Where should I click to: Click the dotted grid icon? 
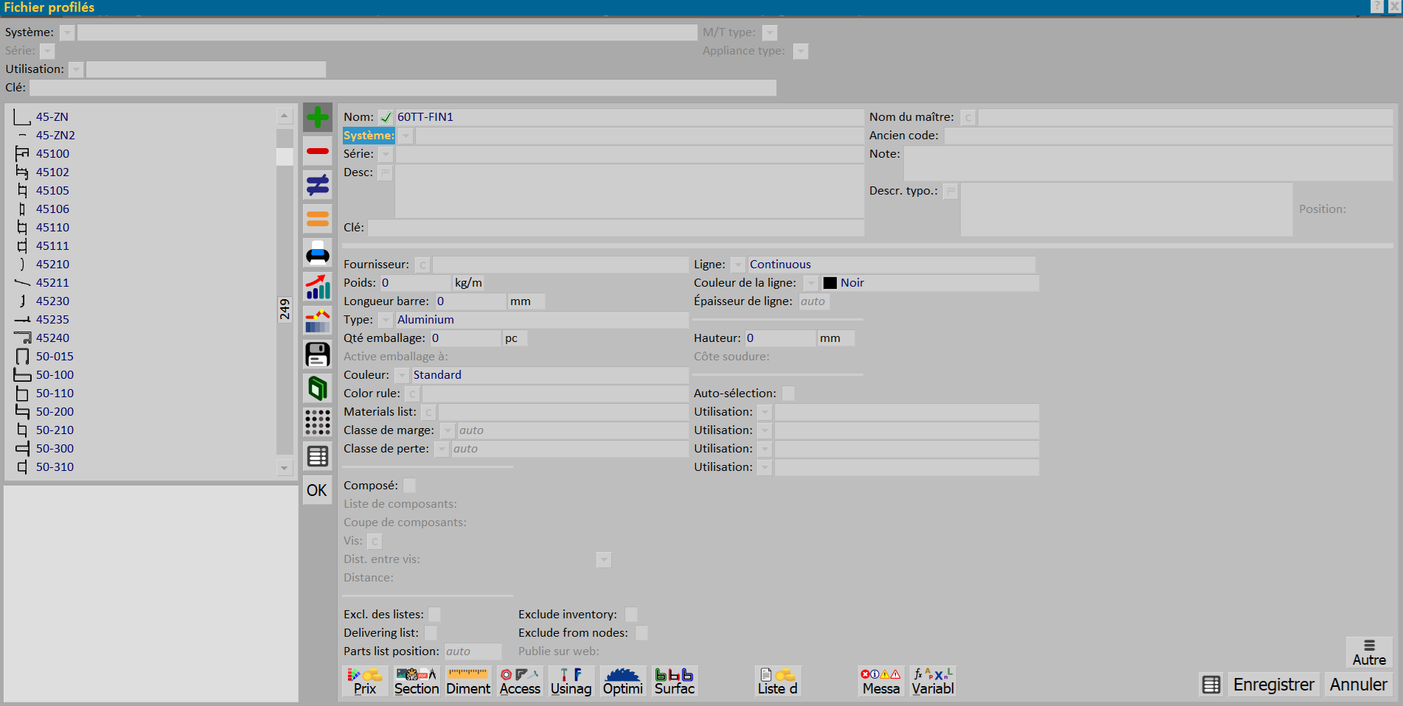[x=318, y=422]
